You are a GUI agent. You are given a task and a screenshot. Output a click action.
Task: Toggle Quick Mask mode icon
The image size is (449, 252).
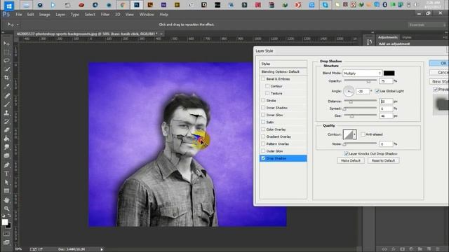[x=6, y=234]
